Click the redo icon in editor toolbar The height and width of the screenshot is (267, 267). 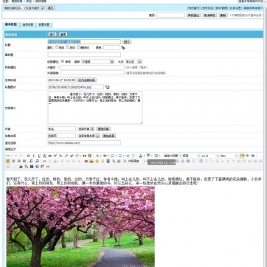21,156
